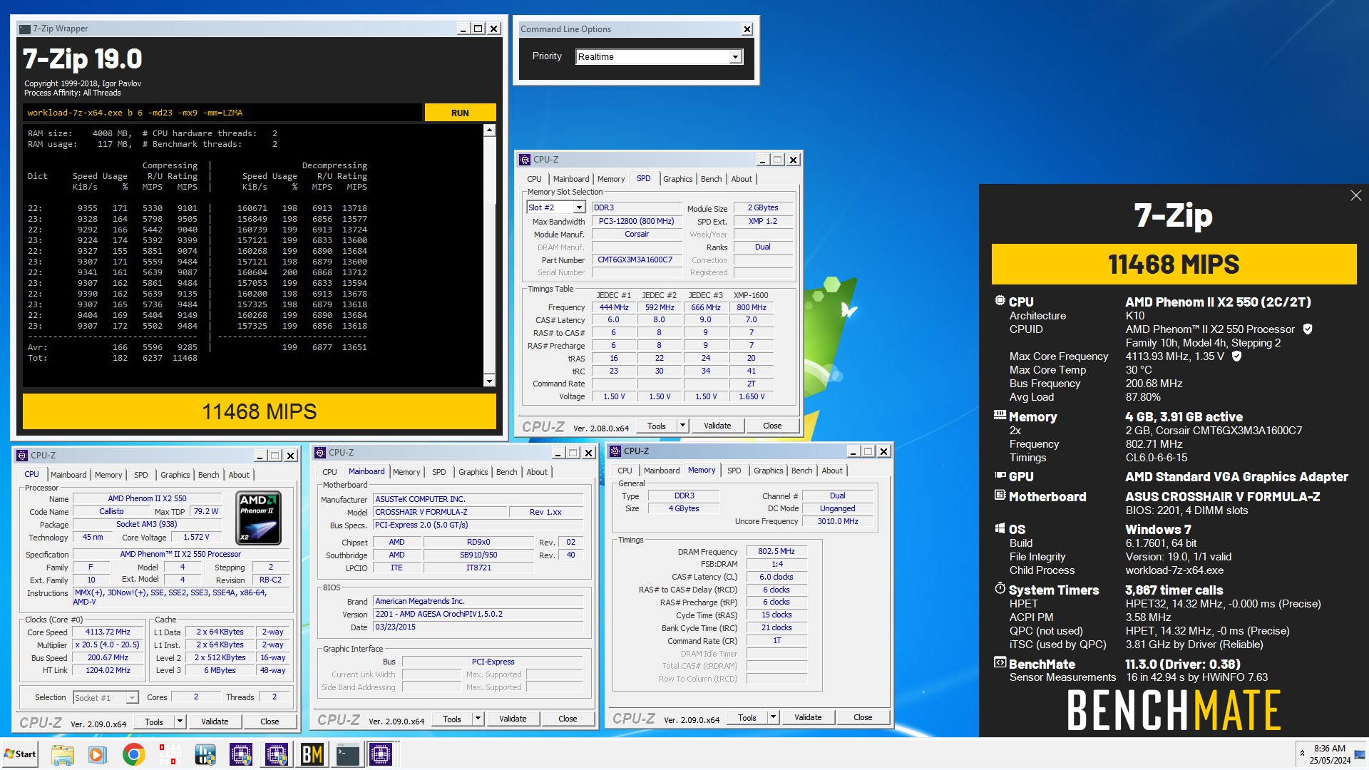
Task: Click the scroll-down arrow of 7-Zip output
Action: pos(489,381)
